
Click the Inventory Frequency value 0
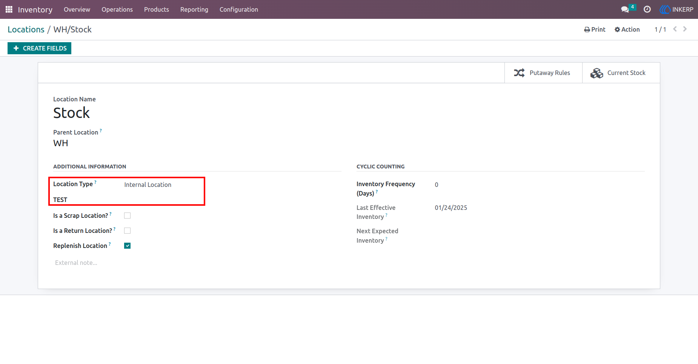point(437,185)
